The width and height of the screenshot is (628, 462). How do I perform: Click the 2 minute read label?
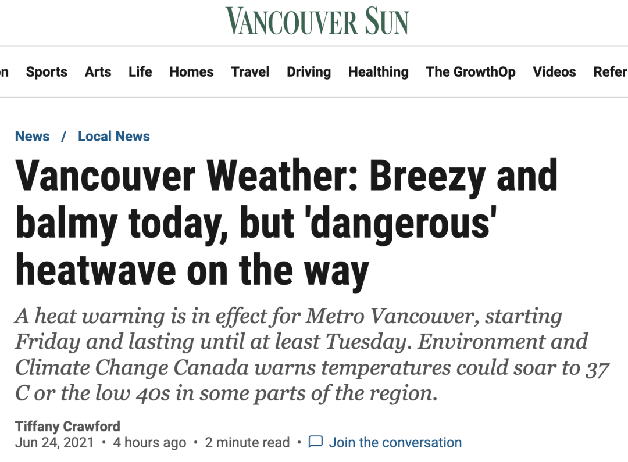coord(247,443)
